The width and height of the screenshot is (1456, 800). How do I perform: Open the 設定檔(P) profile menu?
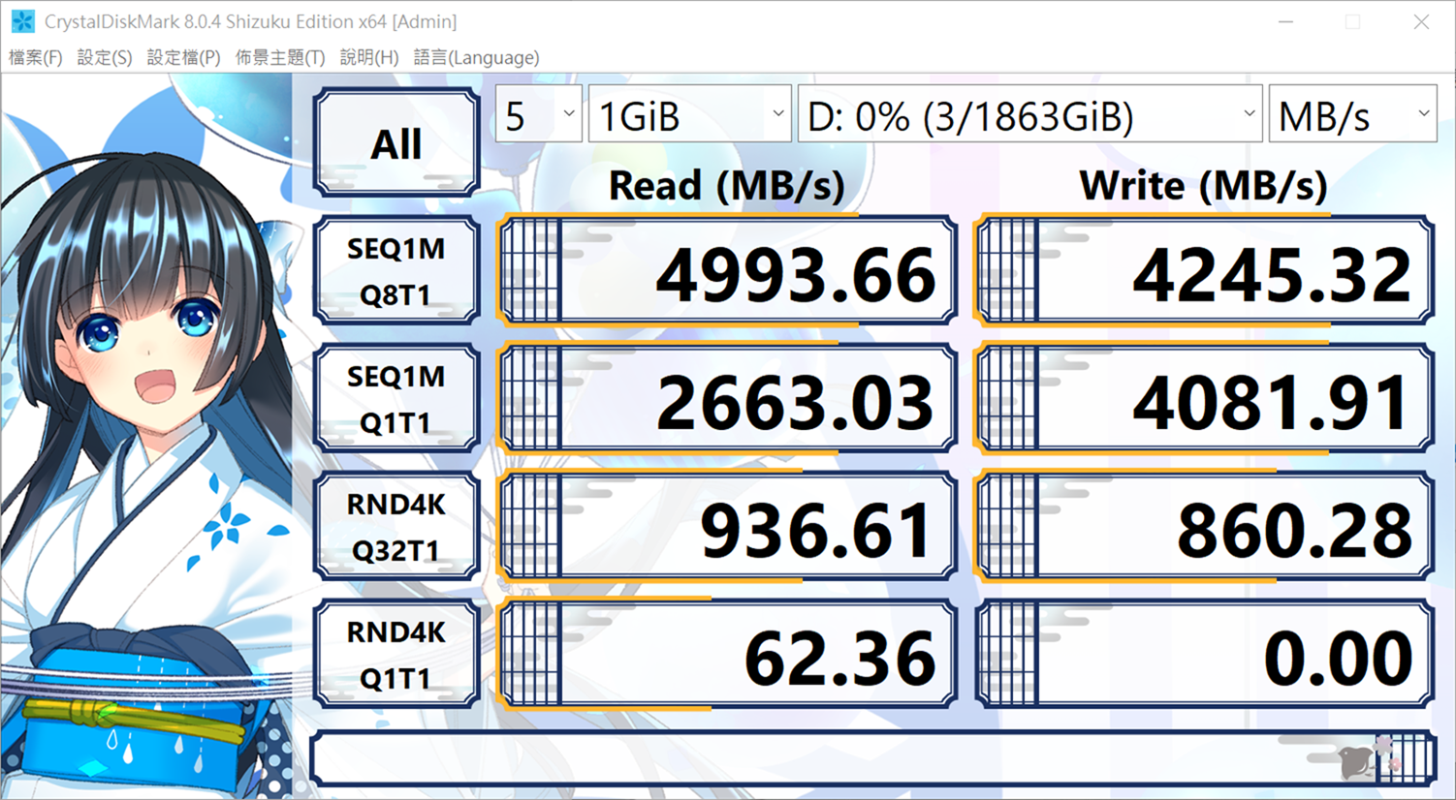(x=183, y=57)
